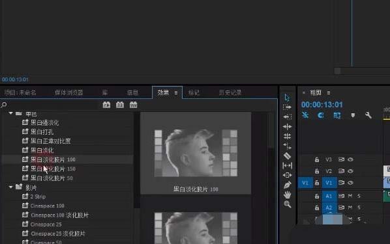Click the 黑白淡化胶片 100 preview thumbnail
Screen dimensions: 390x244
[x=196, y=153]
